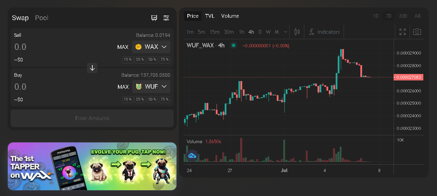The width and height of the screenshot is (437, 196).
Task: Set chart range to 30D
Action: coord(403,16)
